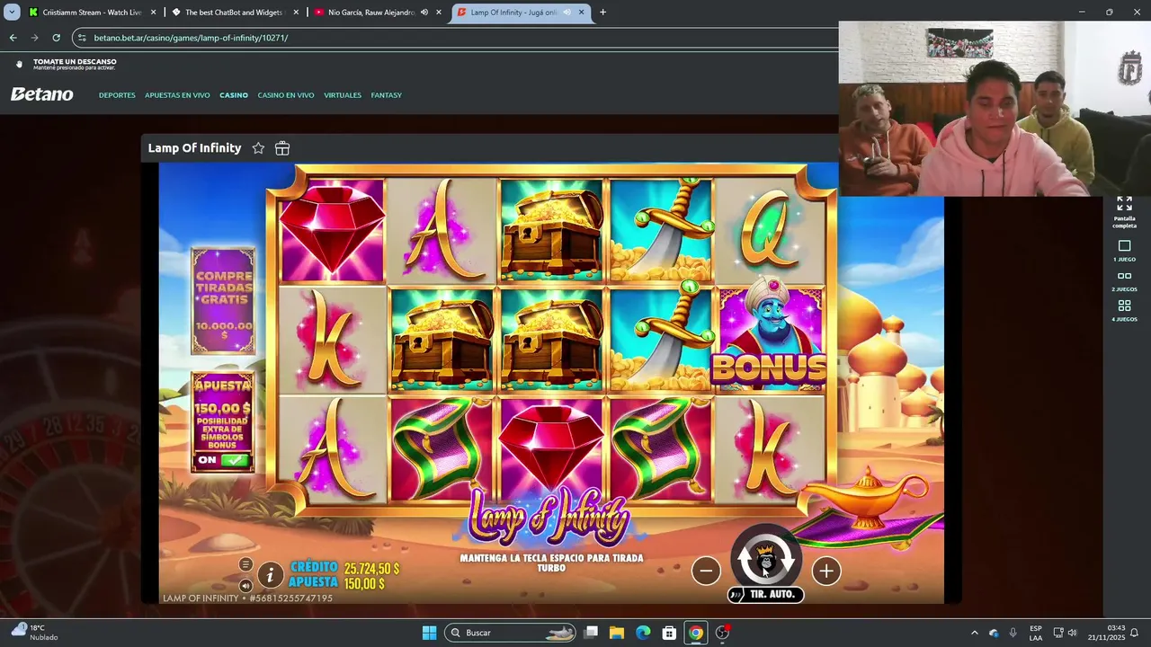Viewport: 1151px width, 647px height.
Task: Open the game info (i) button
Action: 270,575
